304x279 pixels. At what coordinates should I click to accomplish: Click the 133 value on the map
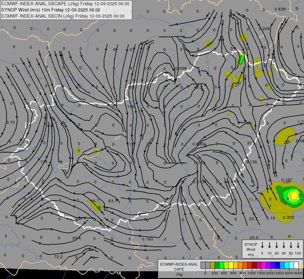tap(148, 69)
